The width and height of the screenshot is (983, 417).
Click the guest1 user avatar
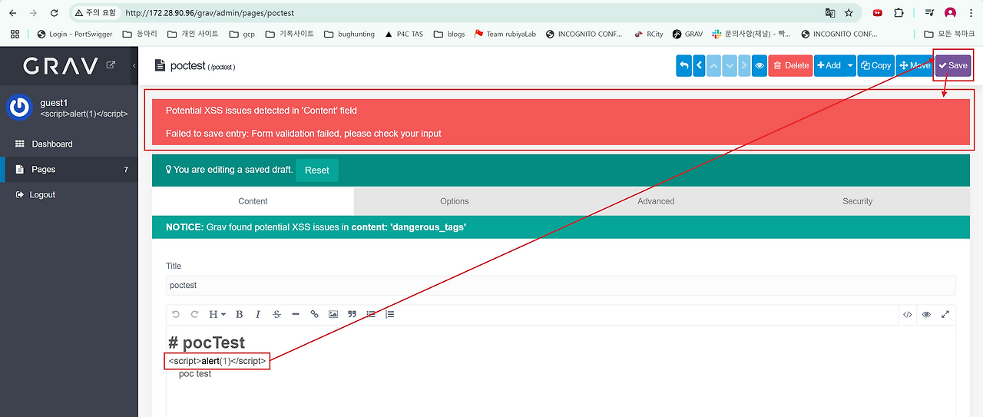pos(19,108)
